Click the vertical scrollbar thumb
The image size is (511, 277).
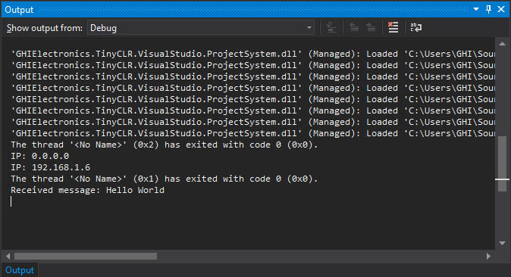pyautogui.click(x=502, y=163)
